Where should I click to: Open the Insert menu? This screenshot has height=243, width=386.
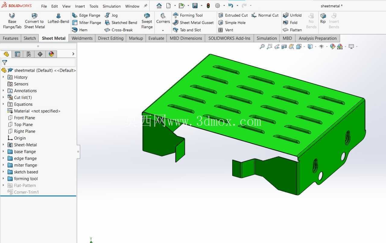(80, 6)
